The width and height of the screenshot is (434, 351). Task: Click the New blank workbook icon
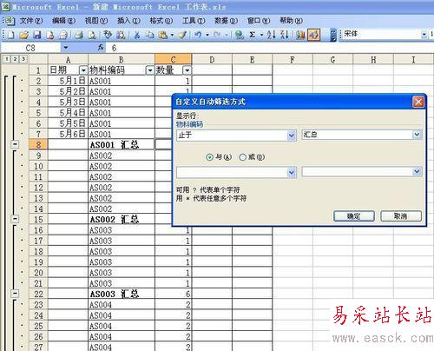pos(11,35)
